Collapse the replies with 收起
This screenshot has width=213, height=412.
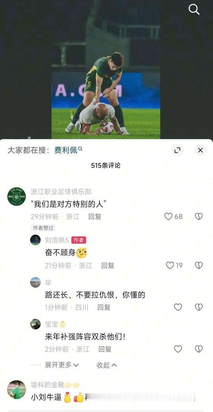pyautogui.click(x=106, y=365)
